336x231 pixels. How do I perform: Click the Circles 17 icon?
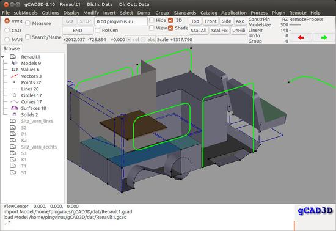coord(15,95)
